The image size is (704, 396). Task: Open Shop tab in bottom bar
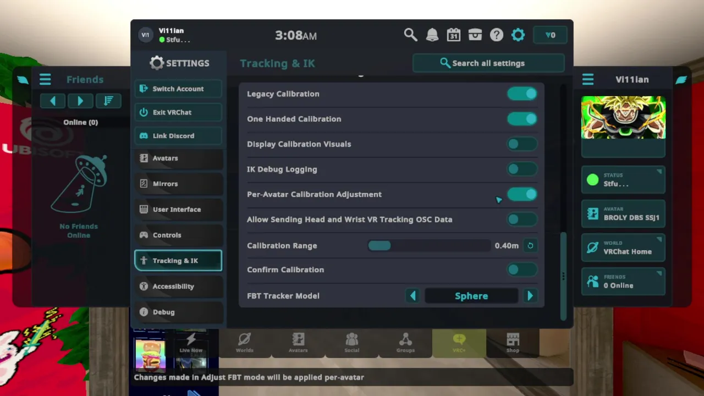[513, 343]
